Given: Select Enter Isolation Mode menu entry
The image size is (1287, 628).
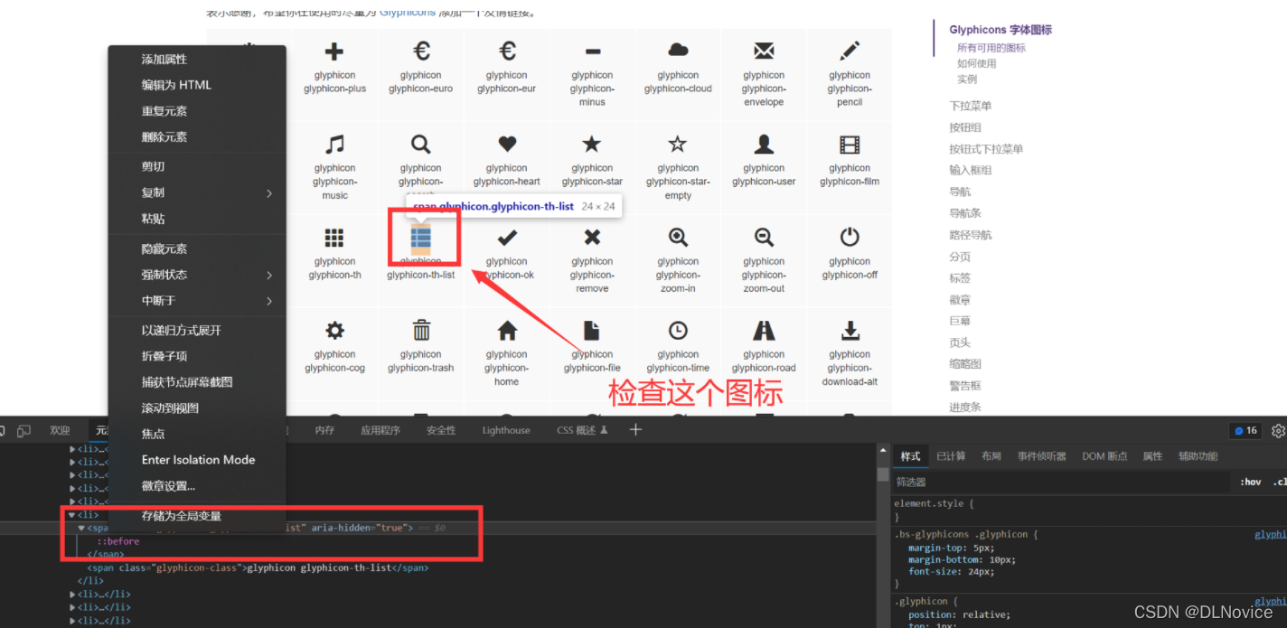Looking at the screenshot, I should 198,460.
